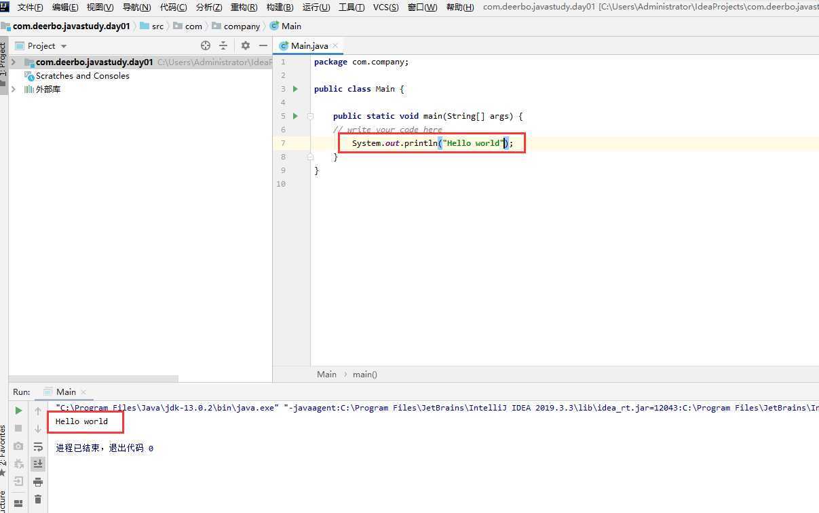Click the "public class Main {" code line
Viewport: 819px width, 513px height.
(x=359, y=89)
